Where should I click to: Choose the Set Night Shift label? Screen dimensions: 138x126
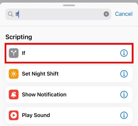click(x=40, y=74)
